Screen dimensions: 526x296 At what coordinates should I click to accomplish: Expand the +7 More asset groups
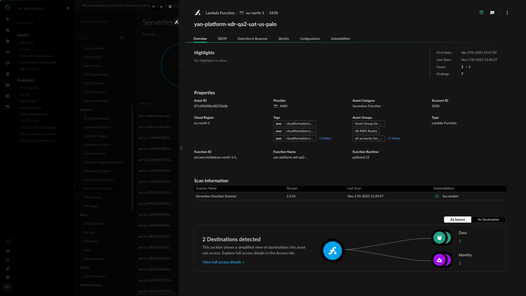pos(394,138)
